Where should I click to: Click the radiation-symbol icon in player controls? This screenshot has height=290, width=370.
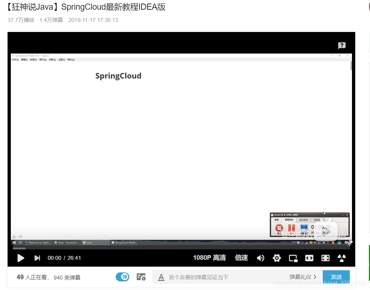(342, 258)
